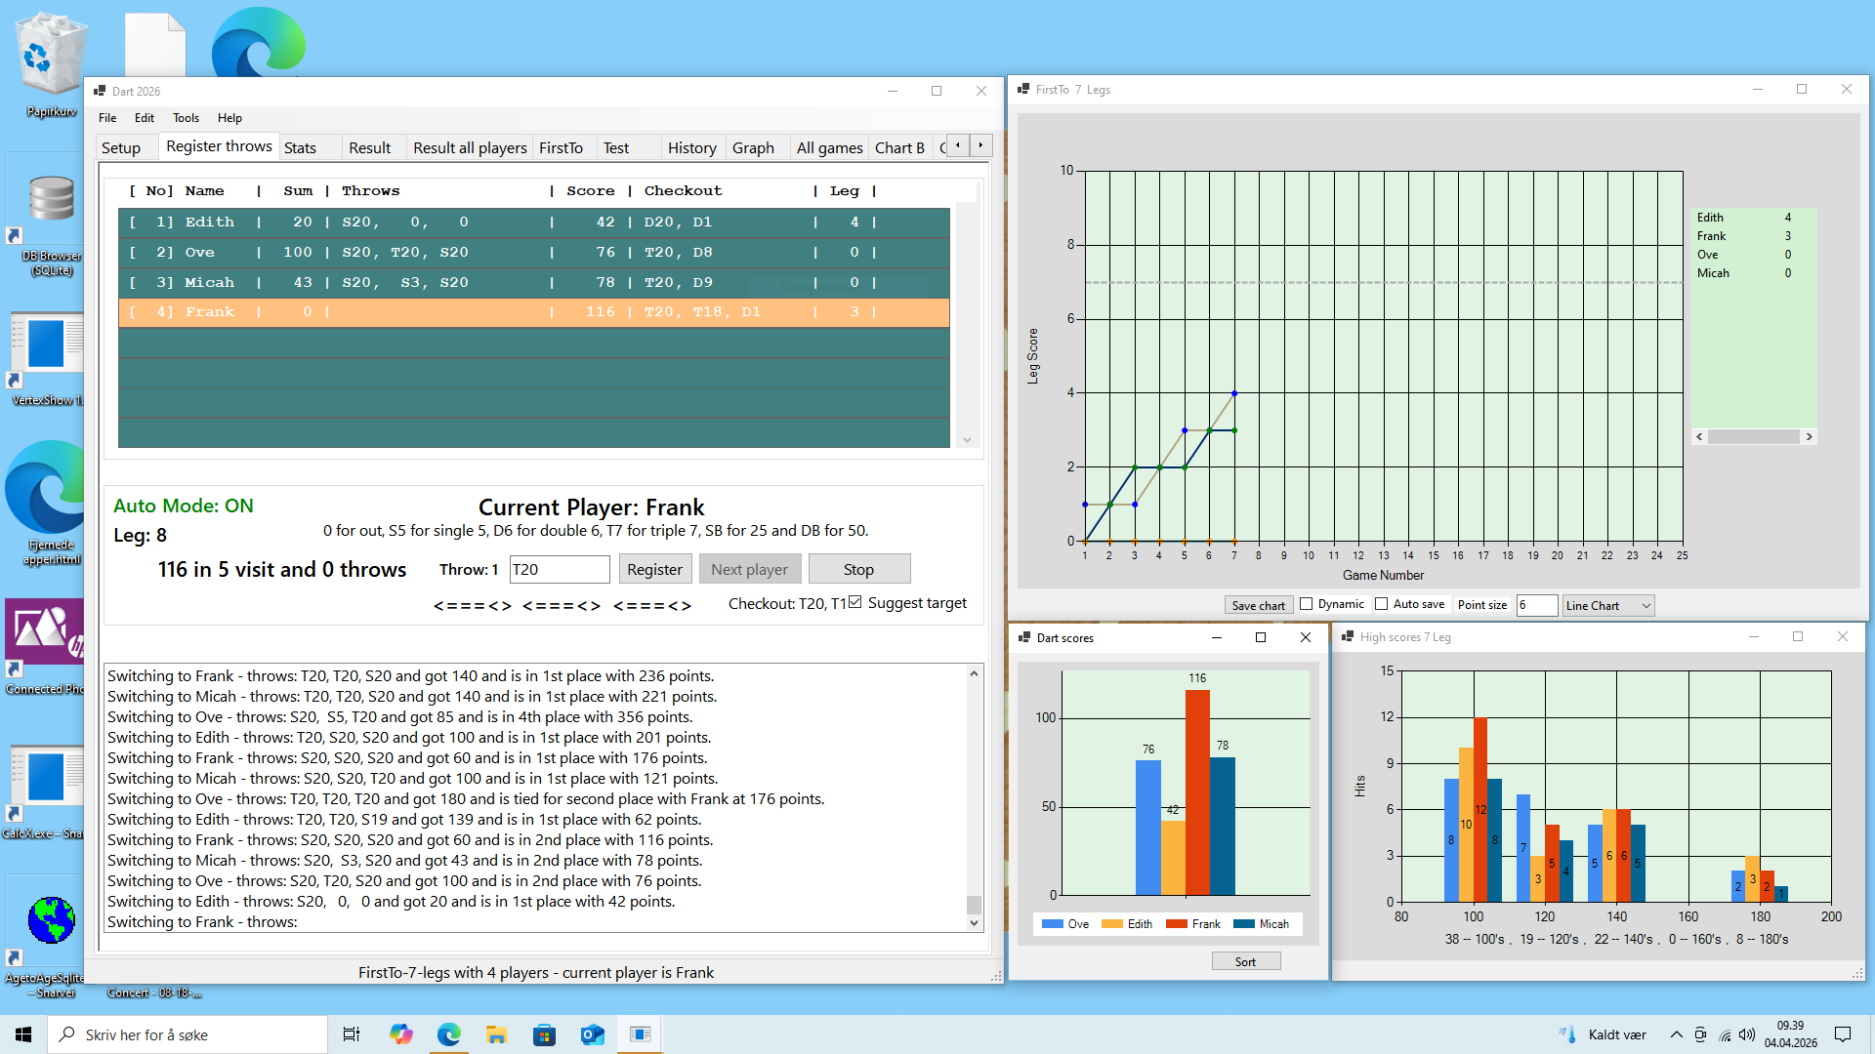Open the Tools menu
This screenshot has width=1875, height=1054.
coord(186,118)
